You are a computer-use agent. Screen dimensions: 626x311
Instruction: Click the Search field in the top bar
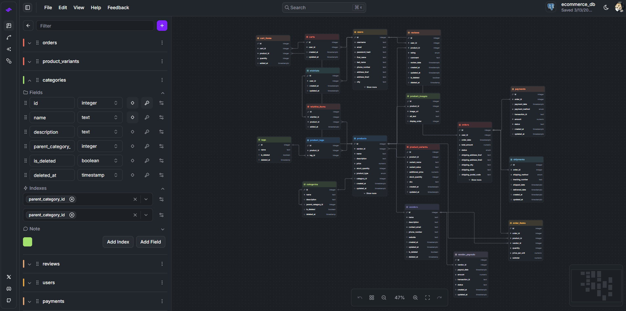coord(324,7)
